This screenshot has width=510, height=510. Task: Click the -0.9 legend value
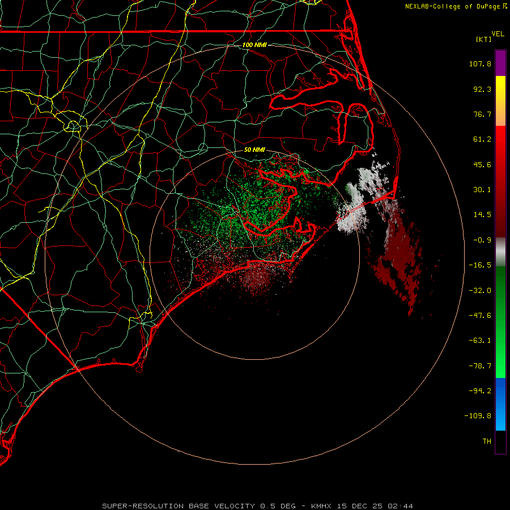click(x=482, y=240)
